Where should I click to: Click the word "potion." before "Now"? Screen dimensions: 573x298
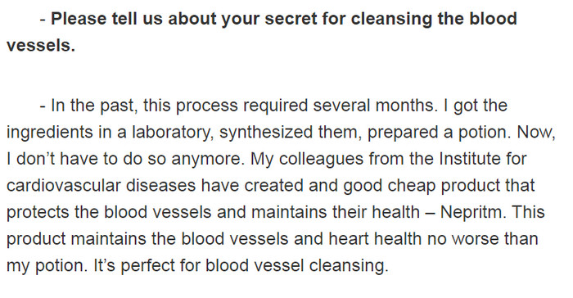pyautogui.click(x=485, y=132)
